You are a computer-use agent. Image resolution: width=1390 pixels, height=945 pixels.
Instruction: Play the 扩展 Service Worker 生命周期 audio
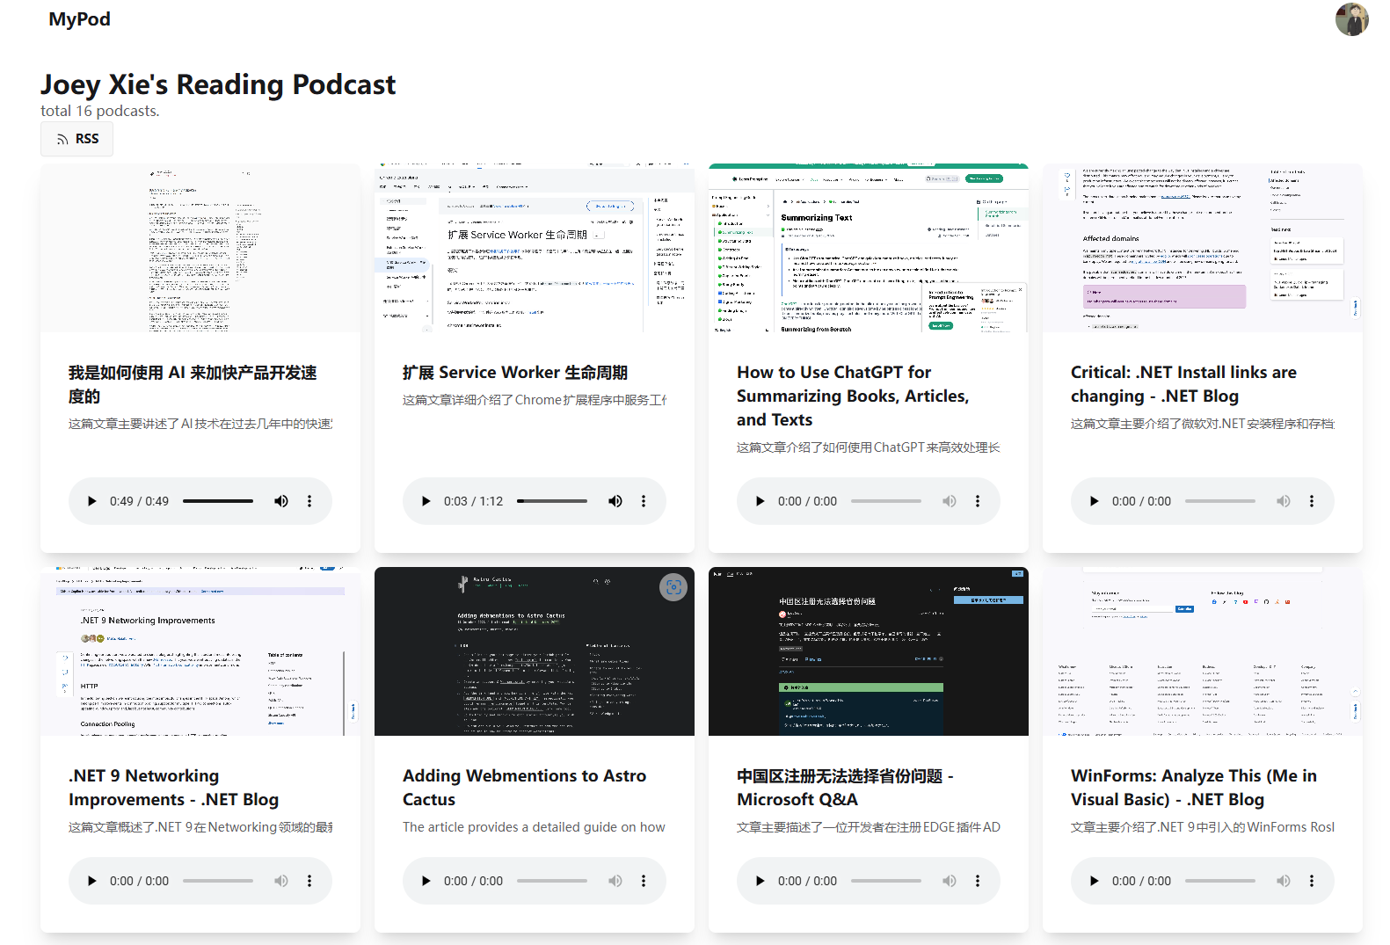[x=426, y=501]
